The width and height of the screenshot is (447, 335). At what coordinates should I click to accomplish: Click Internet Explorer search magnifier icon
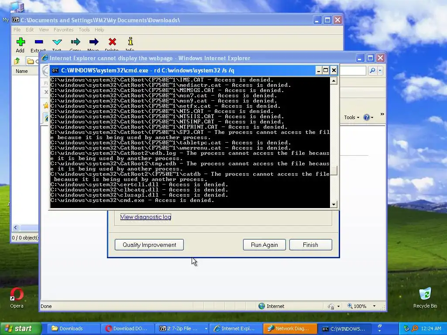pos(372,70)
